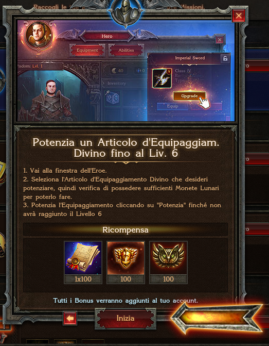
Task: Click the large glowing pointer arrow
Action: (218, 318)
